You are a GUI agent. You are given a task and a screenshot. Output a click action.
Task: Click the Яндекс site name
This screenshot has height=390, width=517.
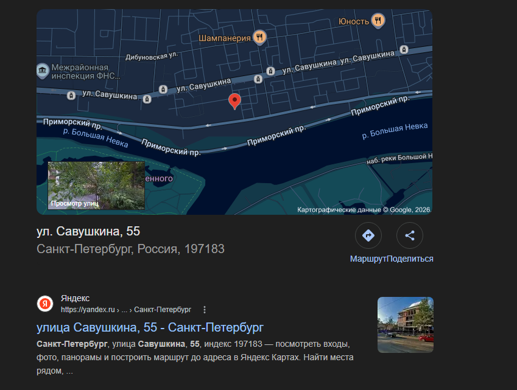point(75,298)
